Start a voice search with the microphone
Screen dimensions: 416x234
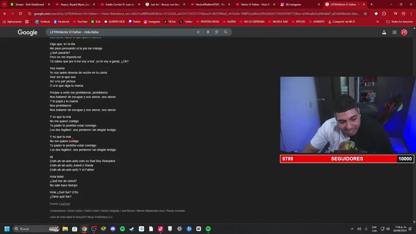(208, 32)
